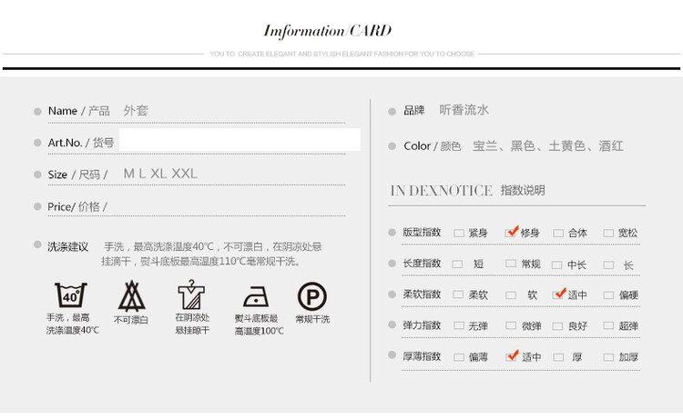
Task: Toggle the checked 修身 fit checkbox
Action: (511, 233)
